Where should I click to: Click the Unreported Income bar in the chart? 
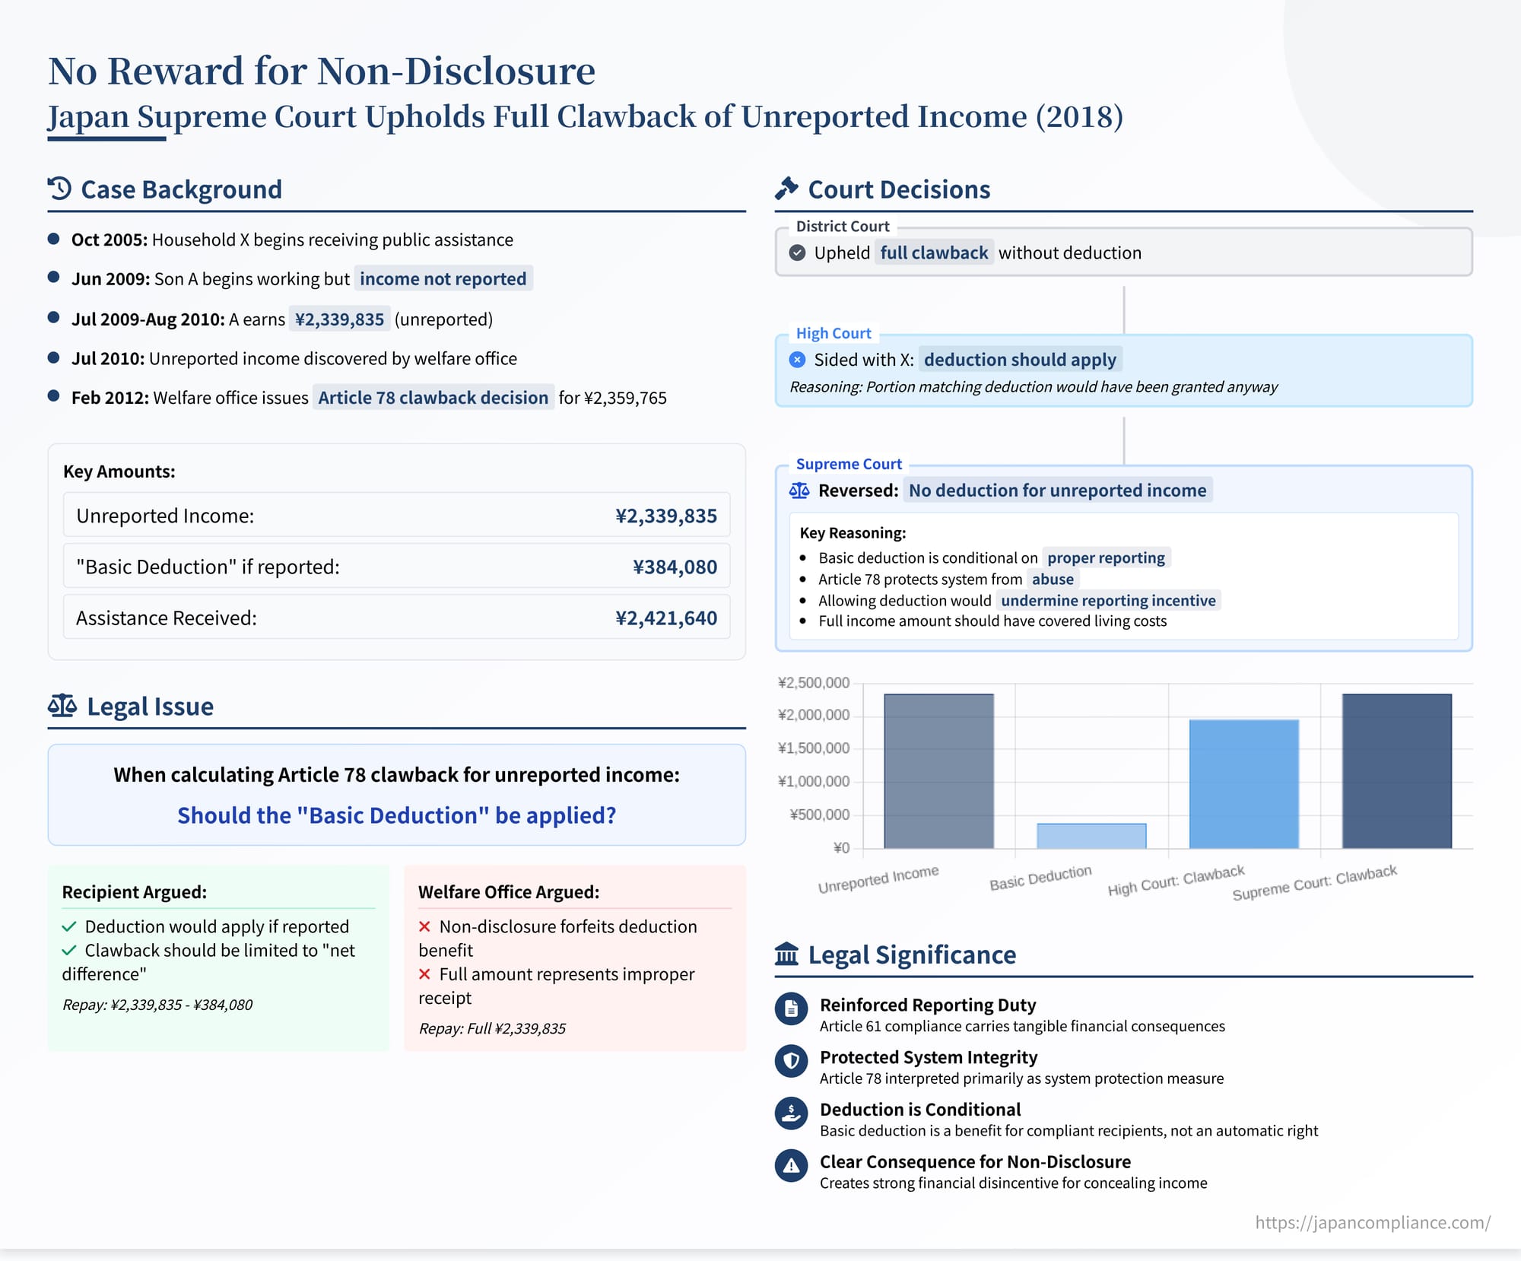click(938, 771)
